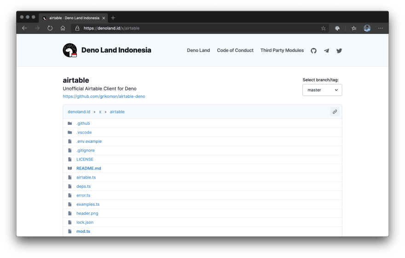
Task: Open the Telegram icon in the header
Action: pyautogui.click(x=326, y=51)
